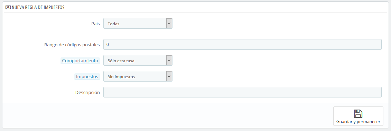Click the Descripción field label
This screenshot has width=391, height=131.
point(87,92)
